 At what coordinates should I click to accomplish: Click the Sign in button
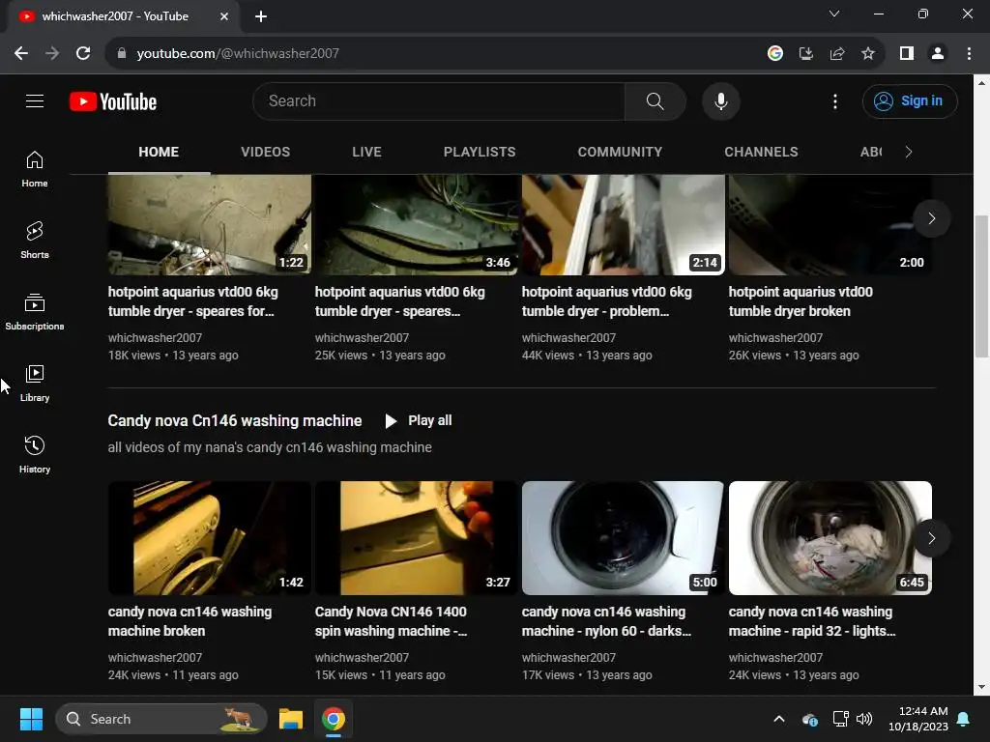910,100
